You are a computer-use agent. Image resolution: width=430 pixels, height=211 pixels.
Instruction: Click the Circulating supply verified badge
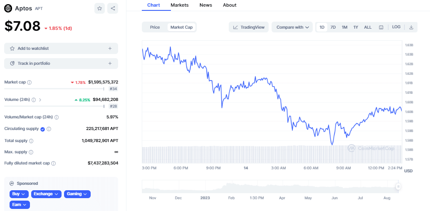[x=42, y=129]
